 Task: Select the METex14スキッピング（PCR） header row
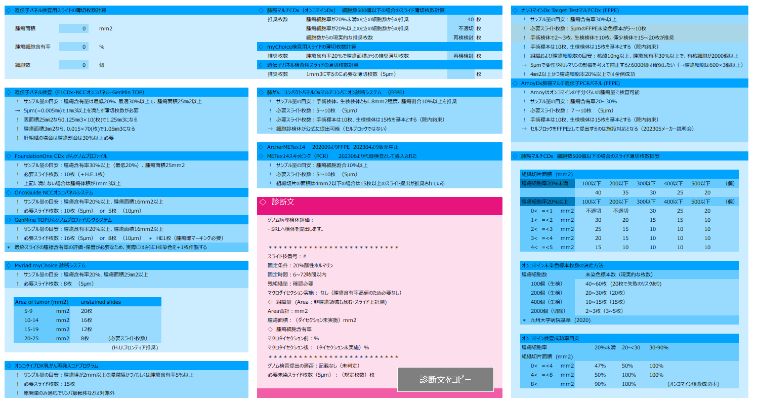click(380, 156)
